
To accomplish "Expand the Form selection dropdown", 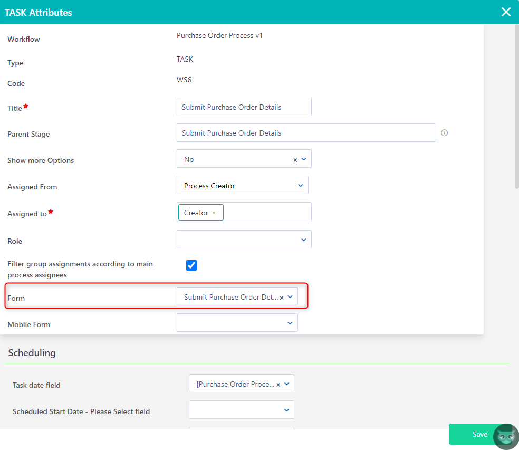I will tap(290, 296).
